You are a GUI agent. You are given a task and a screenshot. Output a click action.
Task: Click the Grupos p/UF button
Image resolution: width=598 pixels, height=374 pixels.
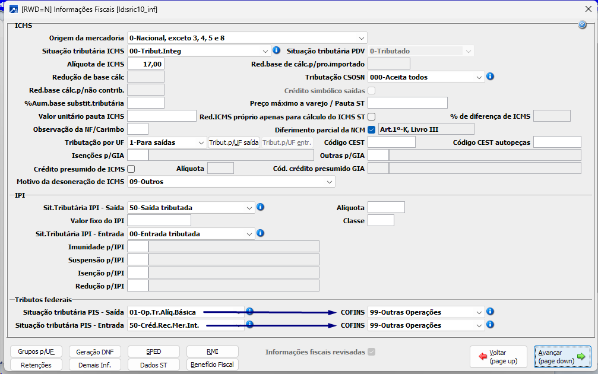coord(36,351)
